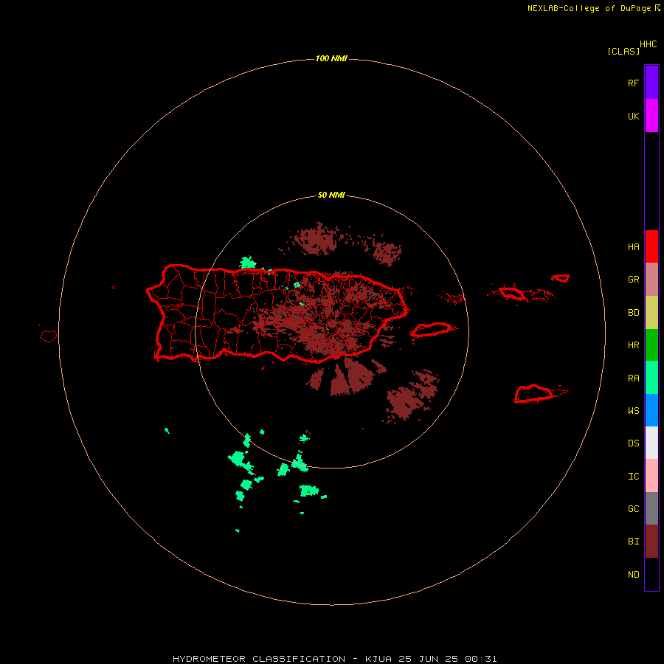Click the RF legend label

point(633,83)
